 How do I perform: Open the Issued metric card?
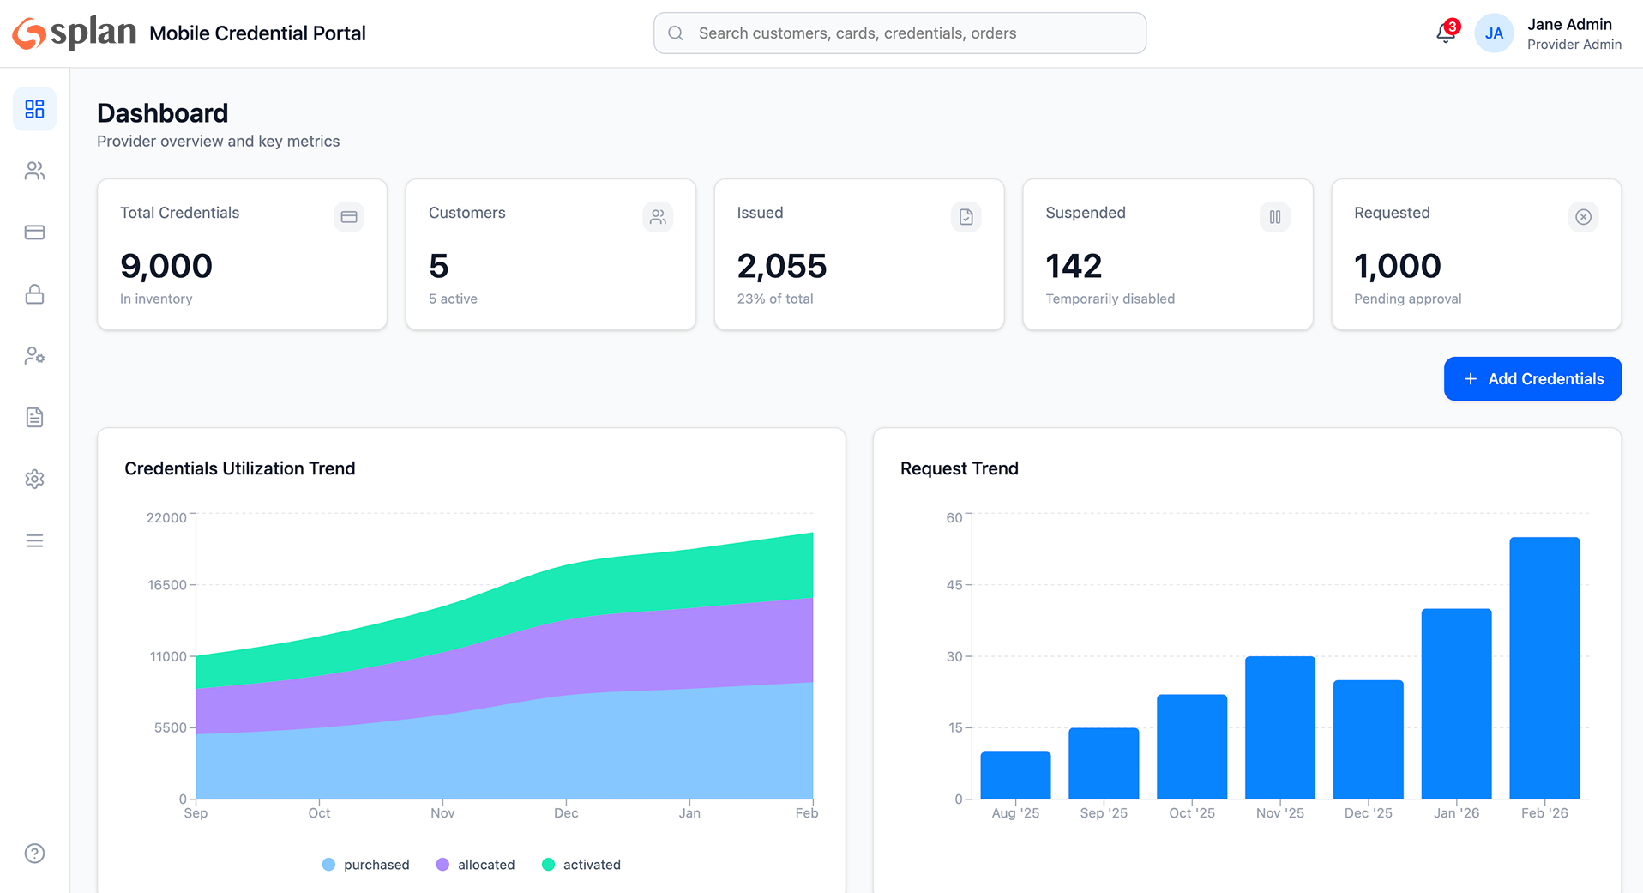858,255
